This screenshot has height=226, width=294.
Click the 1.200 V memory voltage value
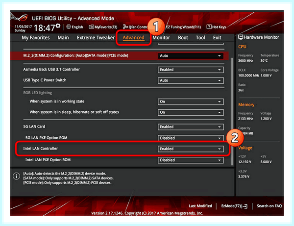[x=266, y=119]
